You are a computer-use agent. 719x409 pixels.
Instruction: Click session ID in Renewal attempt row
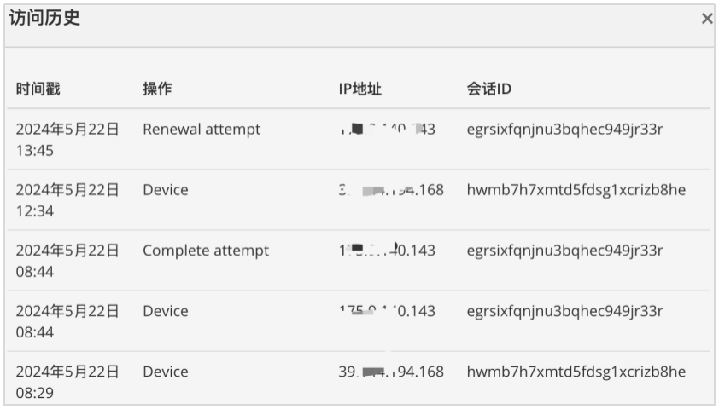point(564,130)
